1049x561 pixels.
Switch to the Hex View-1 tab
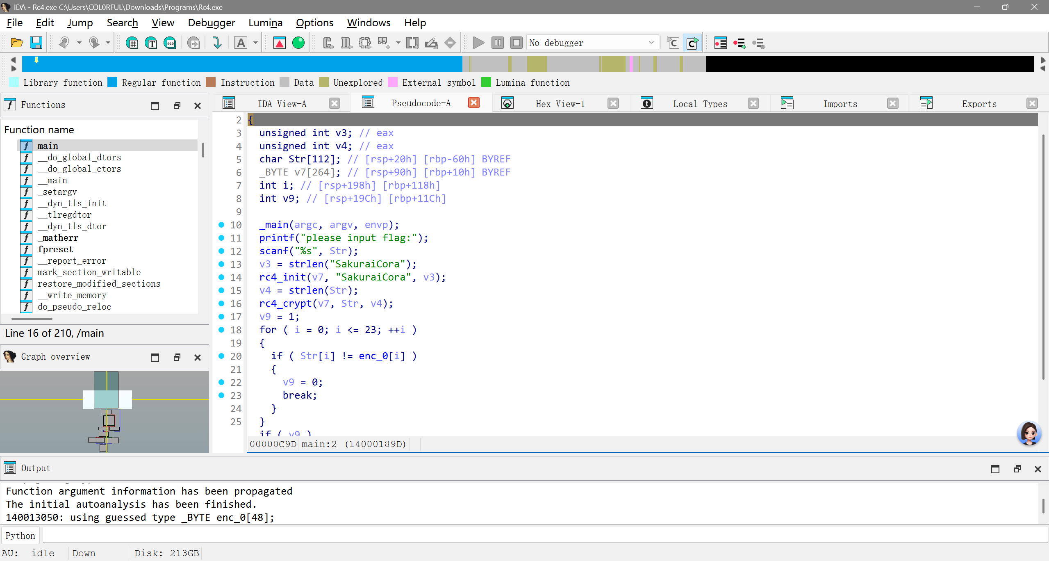click(x=560, y=104)
